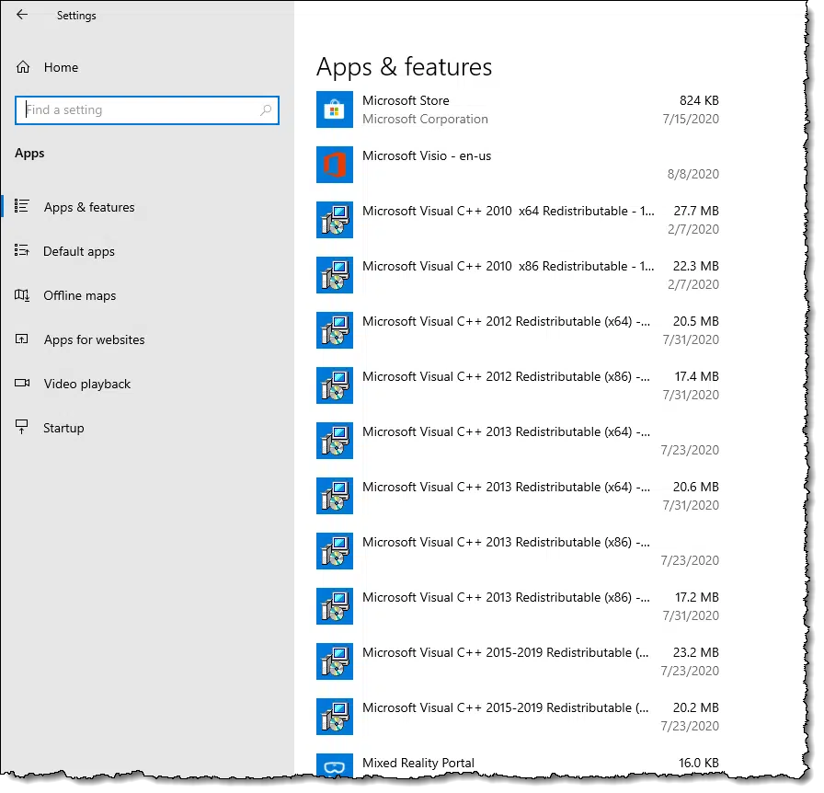Click the search magnifier icon
The image size is (824, 793).
[x=266, y=110]
